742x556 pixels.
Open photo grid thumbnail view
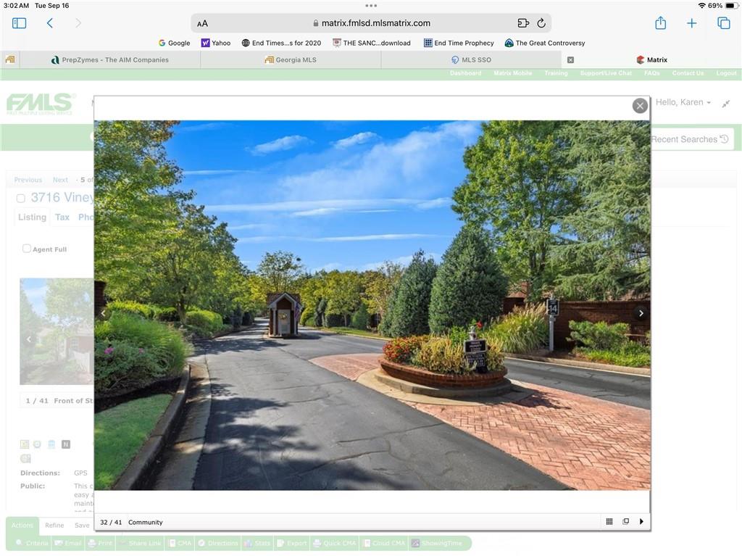[x=609, y=521]
